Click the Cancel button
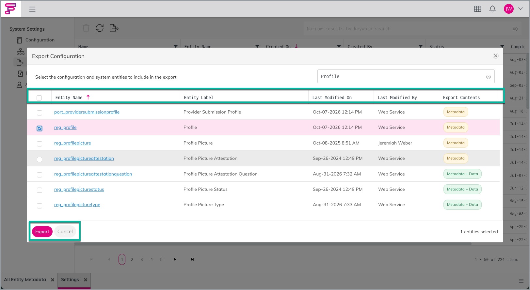530x290 pixels. (x=65, y=232)
